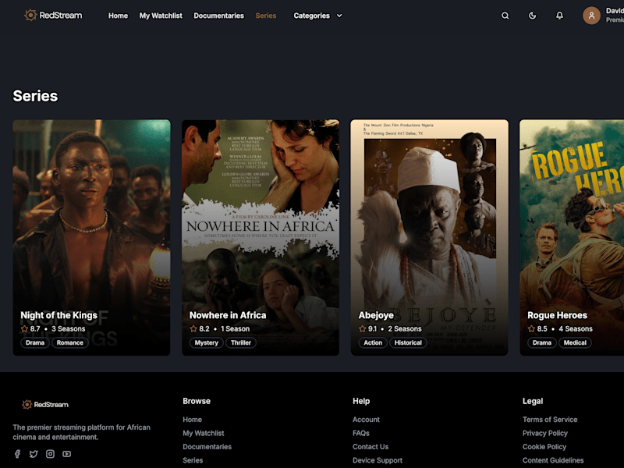The height and width of the screenshot is (468, 624).
Task: Open the FAQs link
Action: [x=361, y=433]
